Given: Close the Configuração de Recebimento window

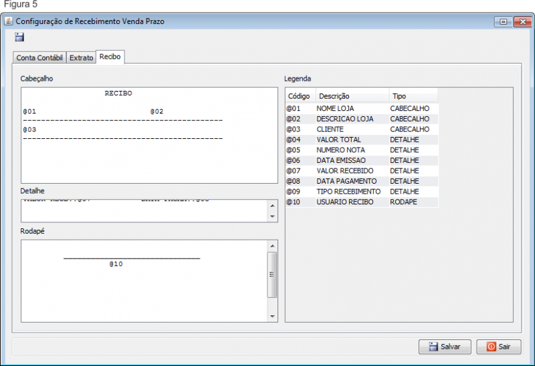Looking at the screenshot, I should coord(522,22).
